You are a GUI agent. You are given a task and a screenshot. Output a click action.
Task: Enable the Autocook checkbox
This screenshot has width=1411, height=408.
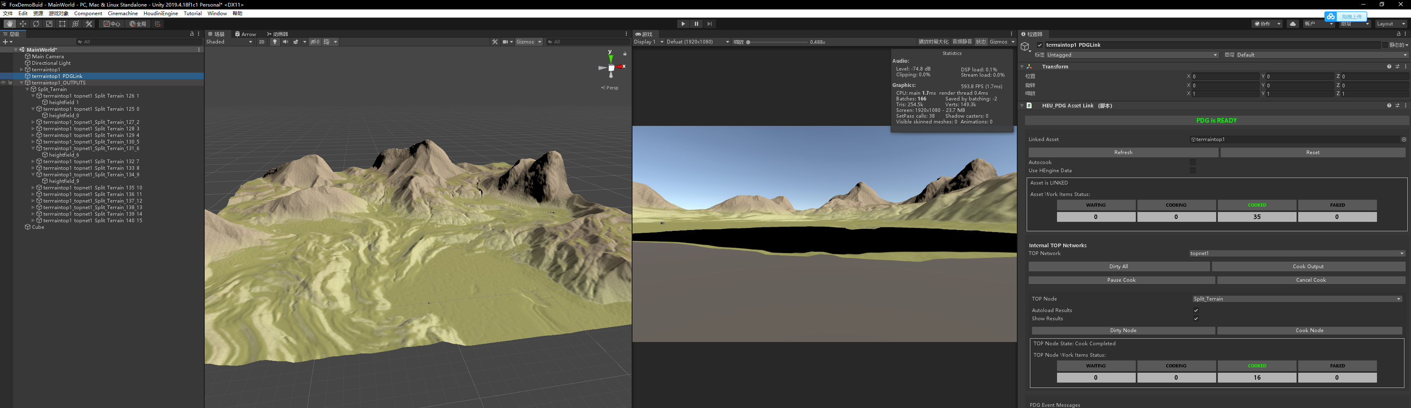pos(1192,163)
